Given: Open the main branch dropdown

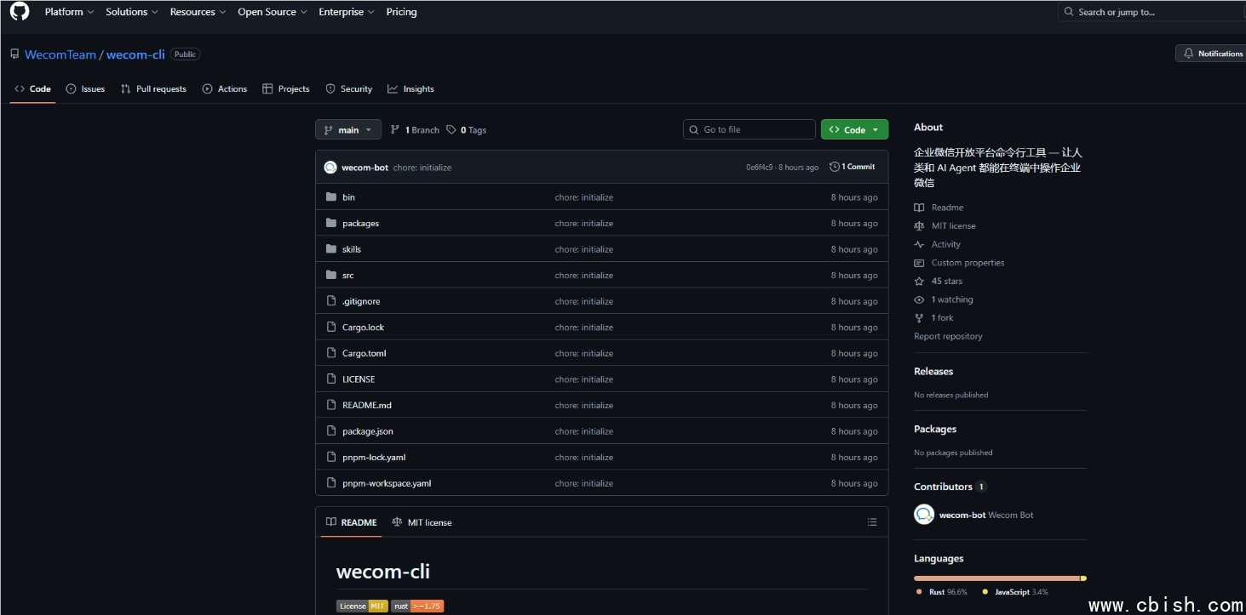Looking at the screenshot, I should coord(348,130).
